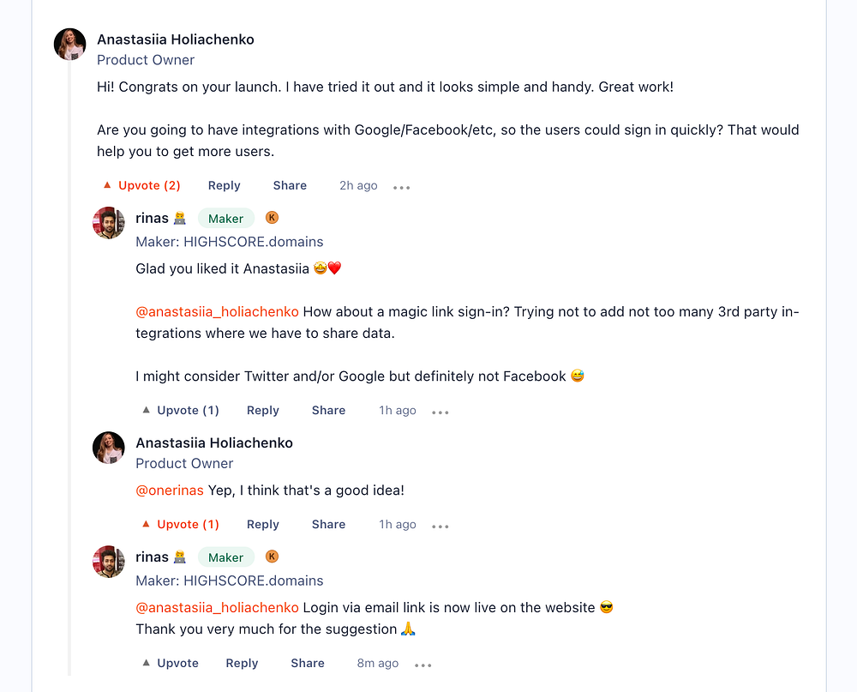Viewport: 857px width, 692px height.
Task: Click rinas avatar on first reply
Action: pos(109,223)
